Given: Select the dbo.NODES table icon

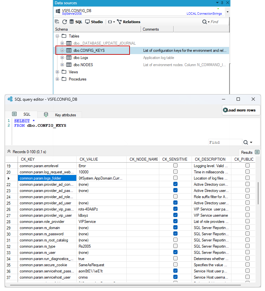Looking at the screenshot, I should [69, 65].
